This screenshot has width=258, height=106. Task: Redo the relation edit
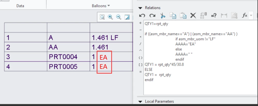click(x=152, y=15)
